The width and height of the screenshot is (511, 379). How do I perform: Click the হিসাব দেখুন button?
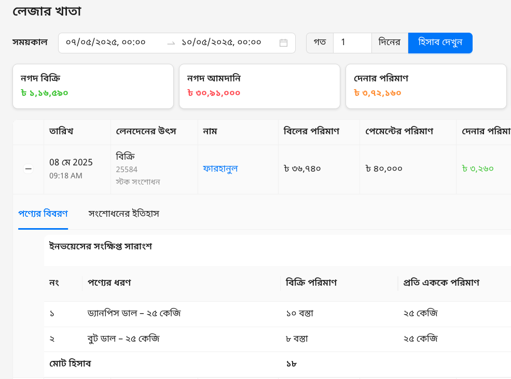coord(440,43)
